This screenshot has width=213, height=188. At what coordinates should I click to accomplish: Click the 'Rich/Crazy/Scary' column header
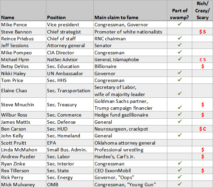click(x=202, y=11)
